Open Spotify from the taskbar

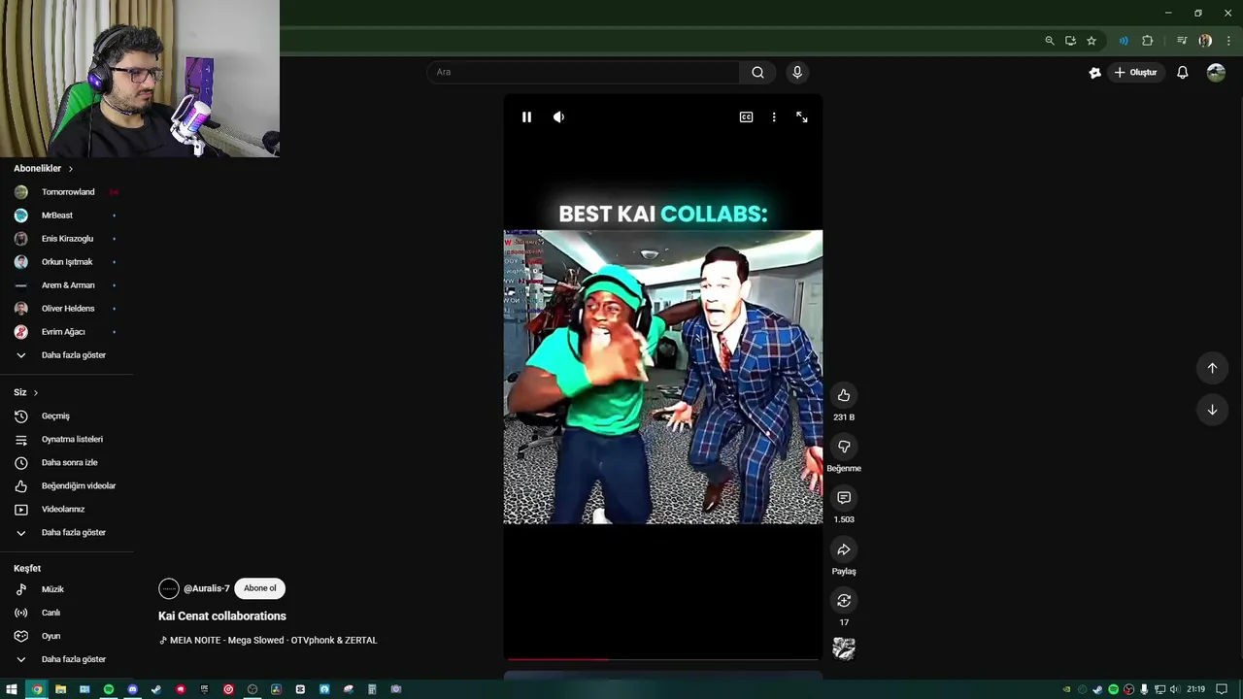[x=109, y=689]
